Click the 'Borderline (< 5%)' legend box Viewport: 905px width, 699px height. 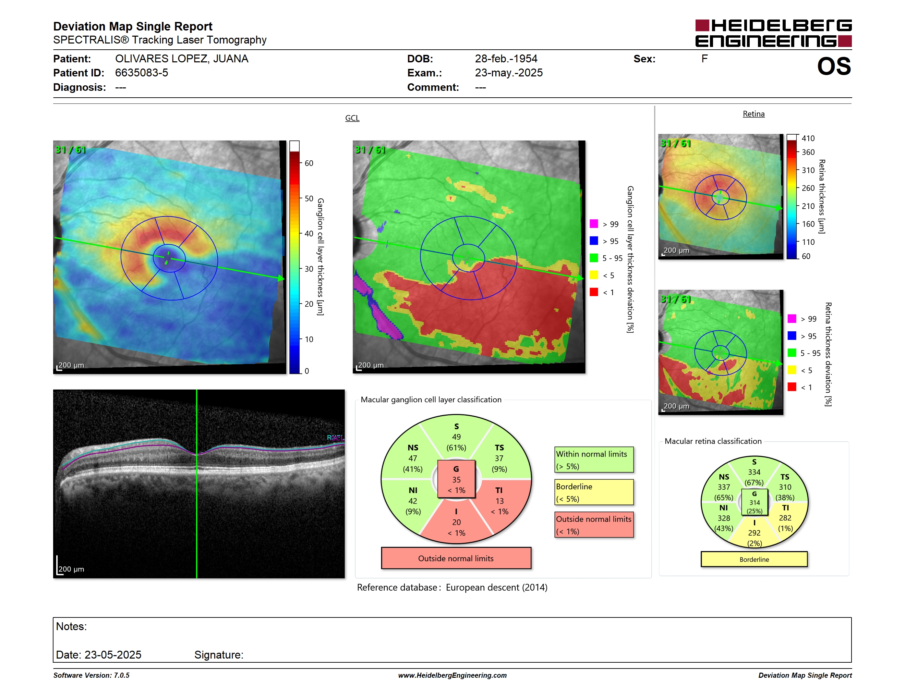coord(594,492)
